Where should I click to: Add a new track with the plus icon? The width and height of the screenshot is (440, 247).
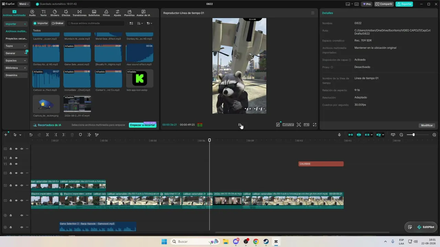coord(5,135)
